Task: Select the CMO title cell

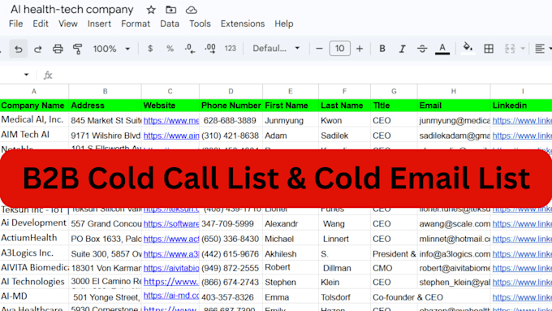Action: [x=394, y=268]
